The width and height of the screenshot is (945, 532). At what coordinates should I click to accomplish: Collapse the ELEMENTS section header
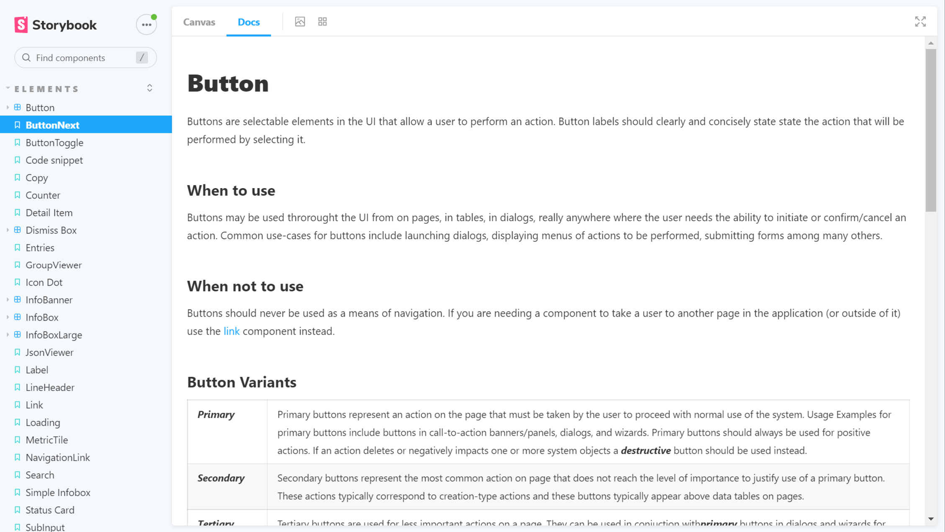[x=45, y=88]
